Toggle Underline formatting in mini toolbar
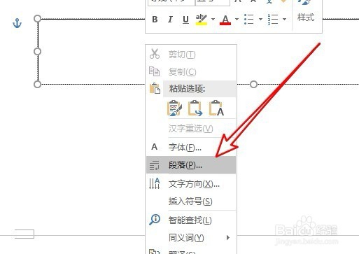The height and width of the screenshot is (254, 359). pyautogui.click(x=185, y=20)
